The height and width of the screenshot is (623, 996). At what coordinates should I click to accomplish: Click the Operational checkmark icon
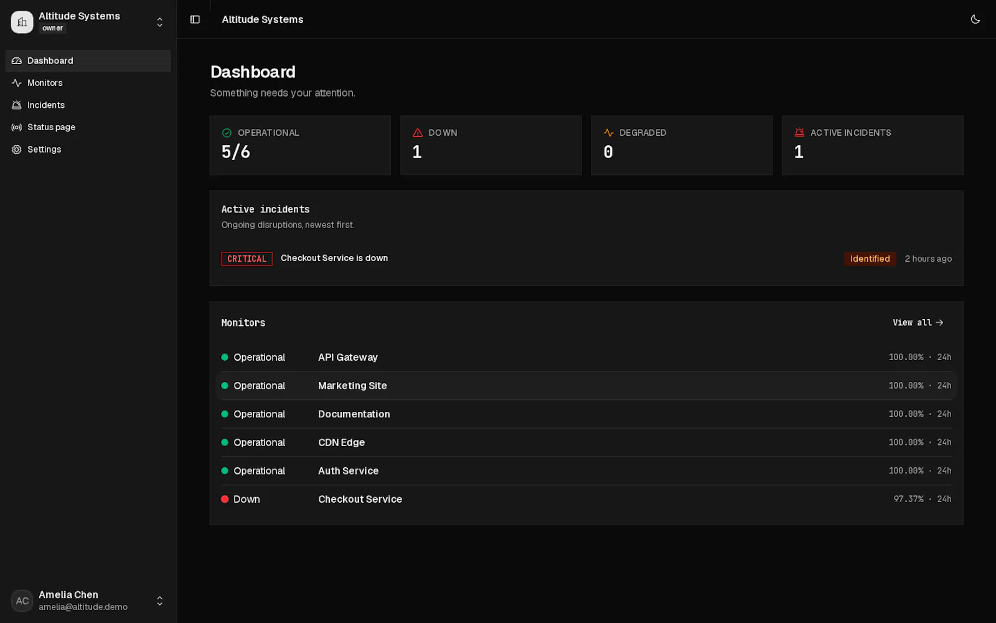click(227, 133)
